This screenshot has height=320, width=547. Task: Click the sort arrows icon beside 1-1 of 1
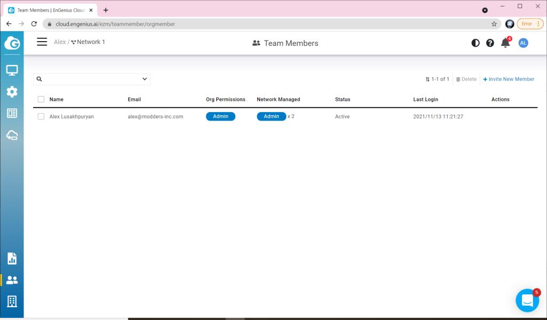428,79
